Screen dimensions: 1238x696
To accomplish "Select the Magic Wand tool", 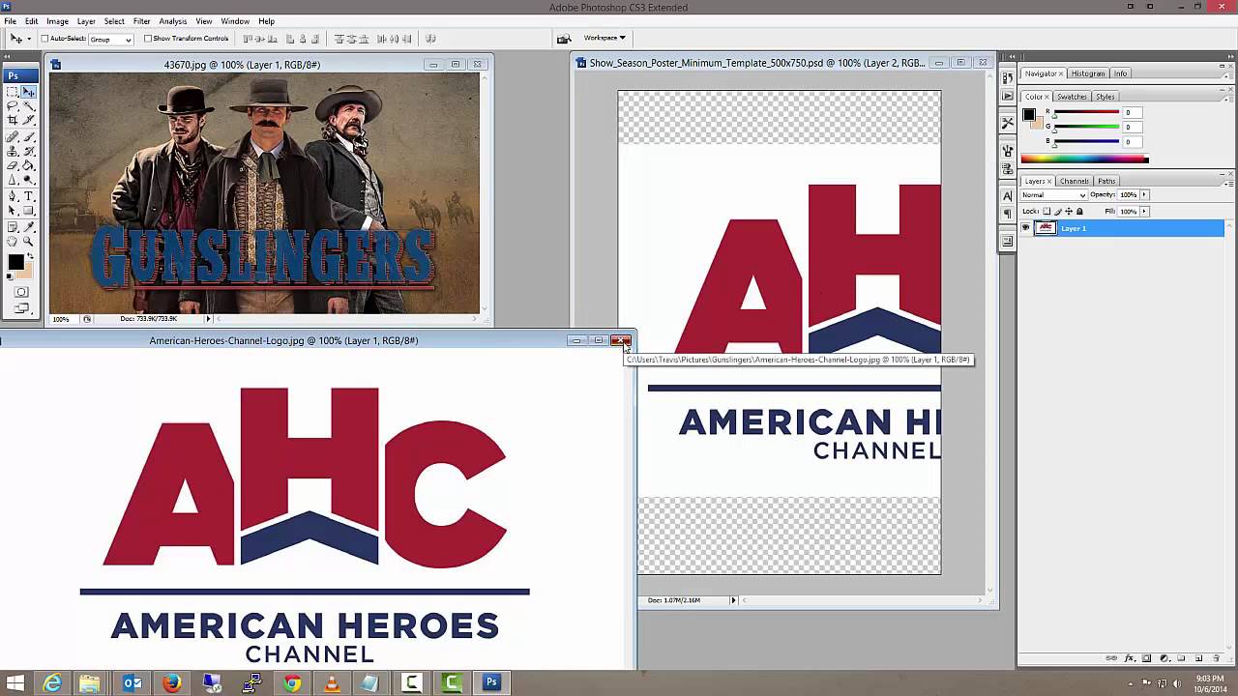I will coord(29,105).
